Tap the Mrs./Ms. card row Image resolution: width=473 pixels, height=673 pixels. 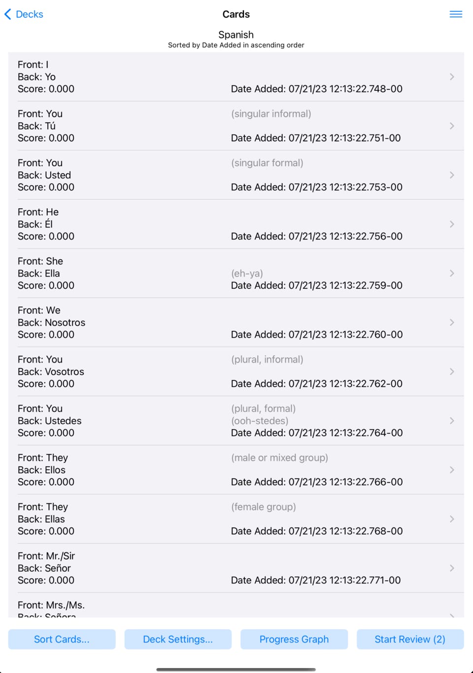[236, 608]
